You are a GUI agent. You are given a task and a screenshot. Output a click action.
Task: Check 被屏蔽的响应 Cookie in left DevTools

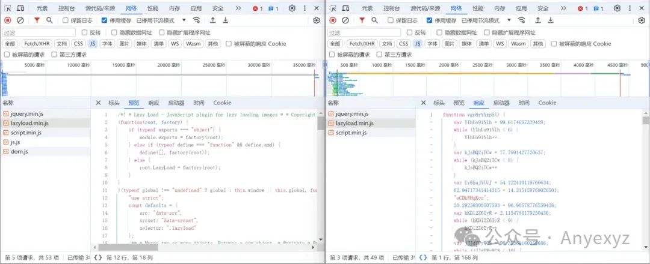229,44
